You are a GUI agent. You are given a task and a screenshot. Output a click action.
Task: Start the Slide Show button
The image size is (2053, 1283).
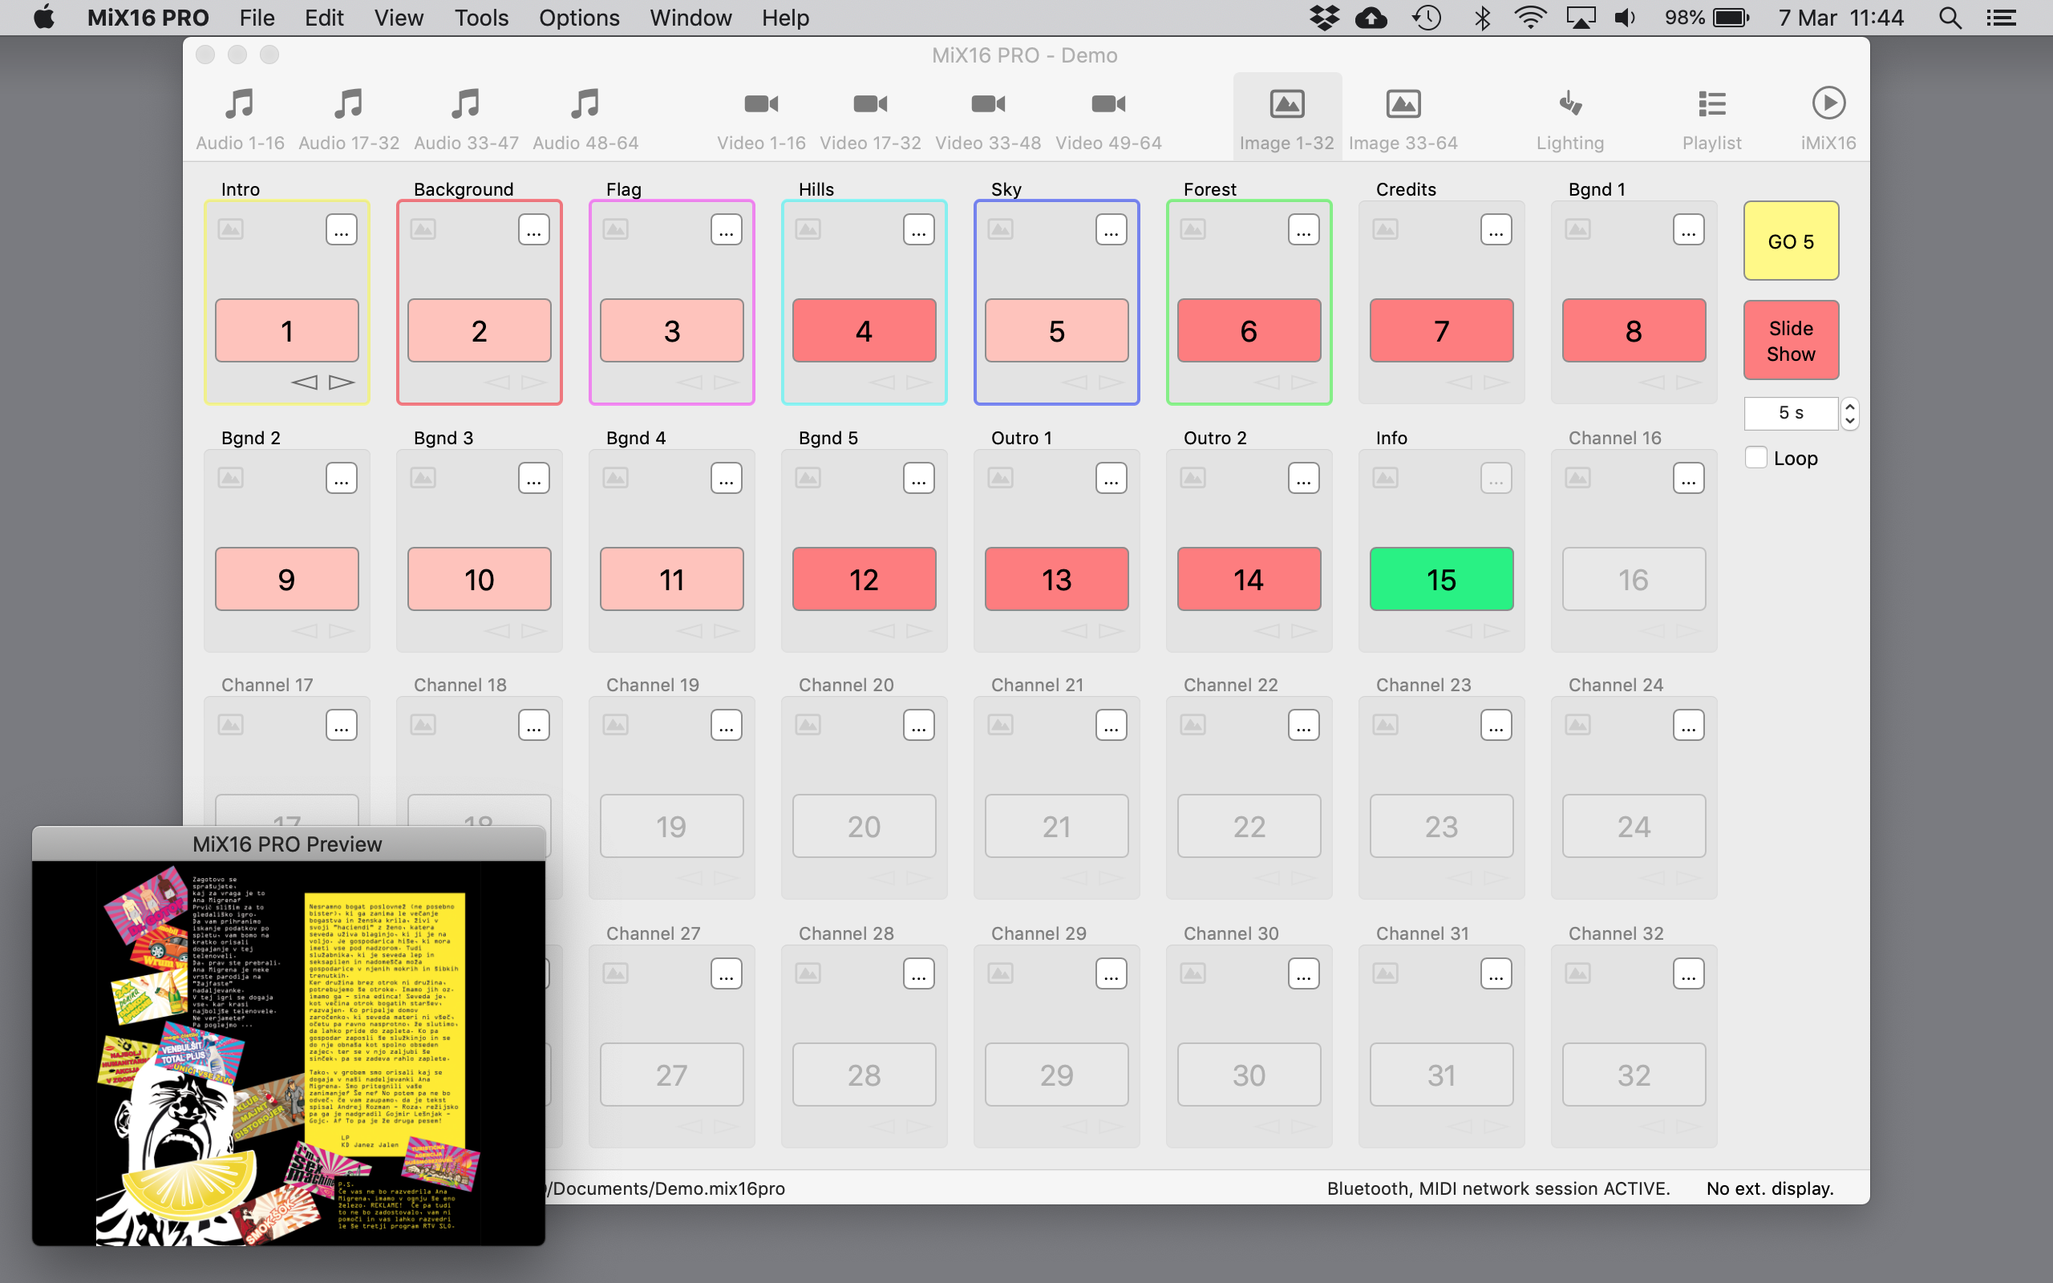[1790, 340]
